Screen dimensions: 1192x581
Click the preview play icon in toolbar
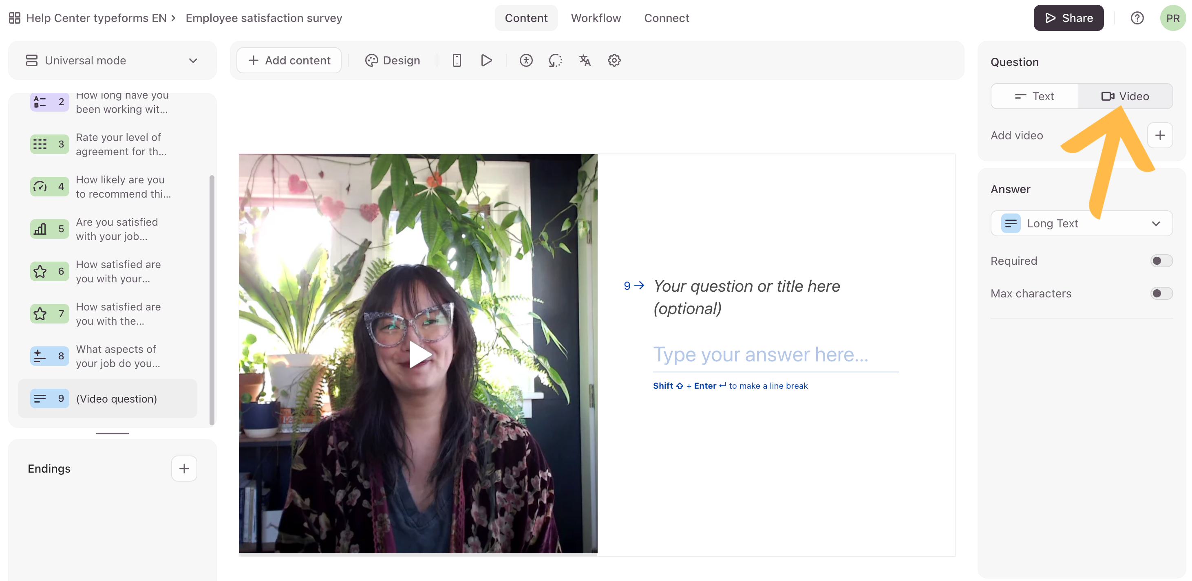[486, 61]
